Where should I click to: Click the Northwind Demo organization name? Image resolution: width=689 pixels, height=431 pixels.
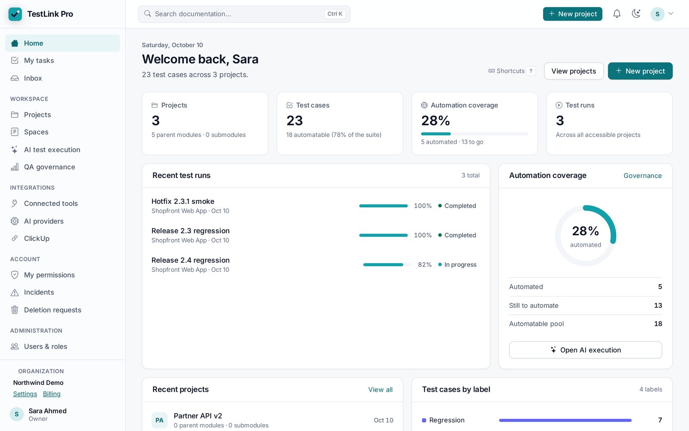[x=38, y=383]
